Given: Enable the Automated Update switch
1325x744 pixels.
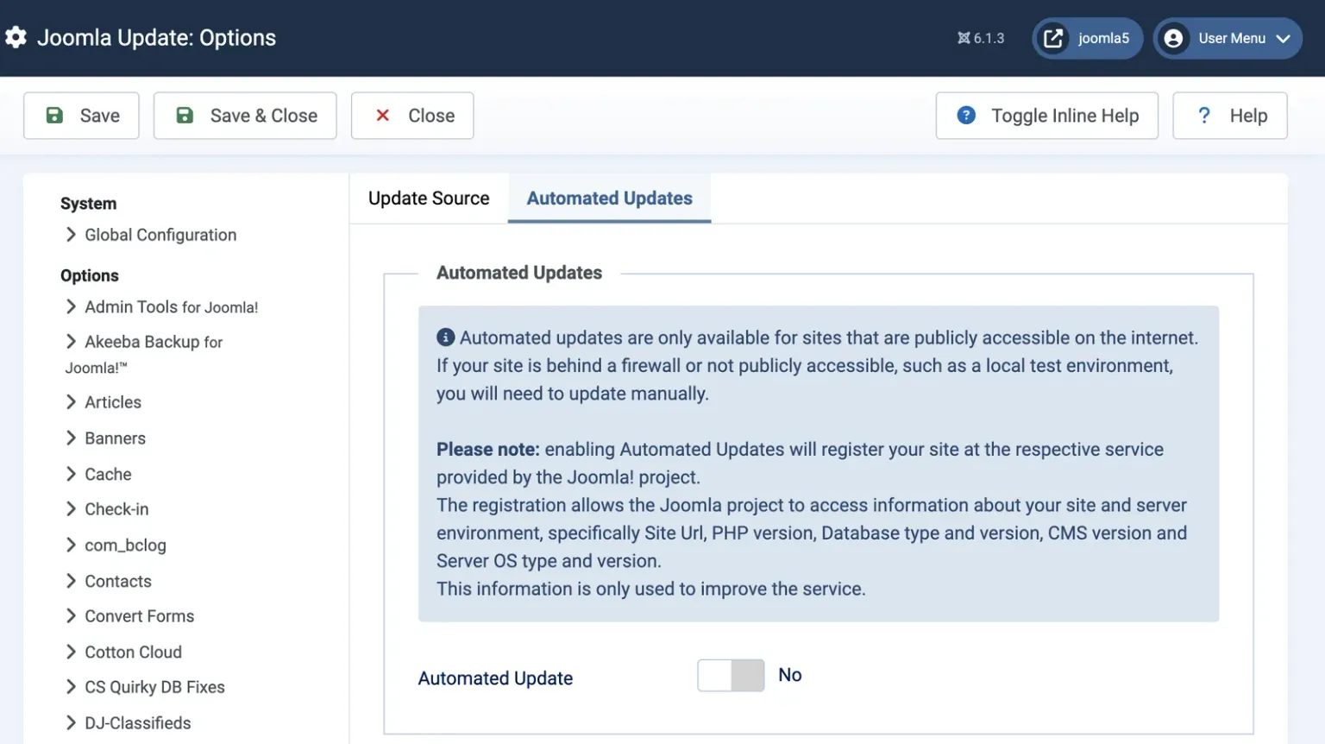Looking at the screenshot, I should pyautogui.click(x=731, y=675).
